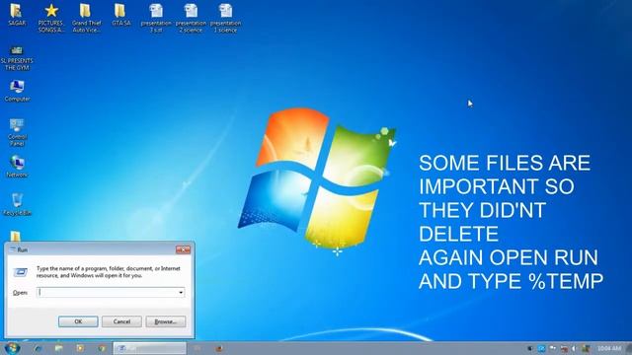The image size is (632, 355).
Task: Click the blue tray icon in the notification area
Action: [541, 348]
